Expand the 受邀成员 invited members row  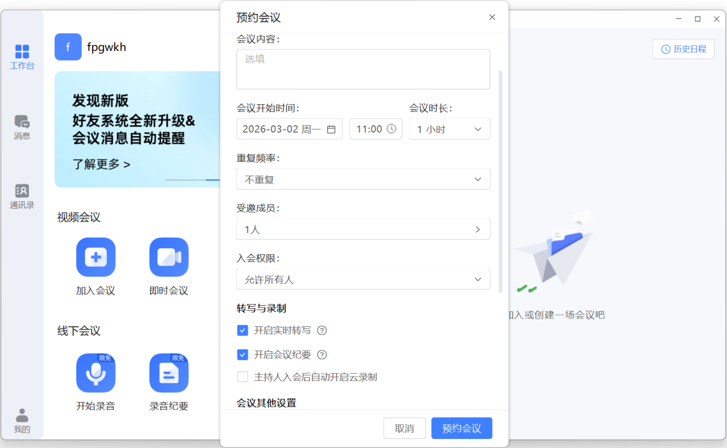(x=363, y=229)
